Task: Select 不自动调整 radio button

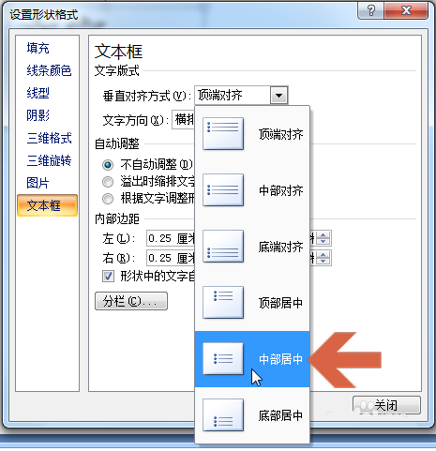Action: pyautogui.click(x=108, y=165)
